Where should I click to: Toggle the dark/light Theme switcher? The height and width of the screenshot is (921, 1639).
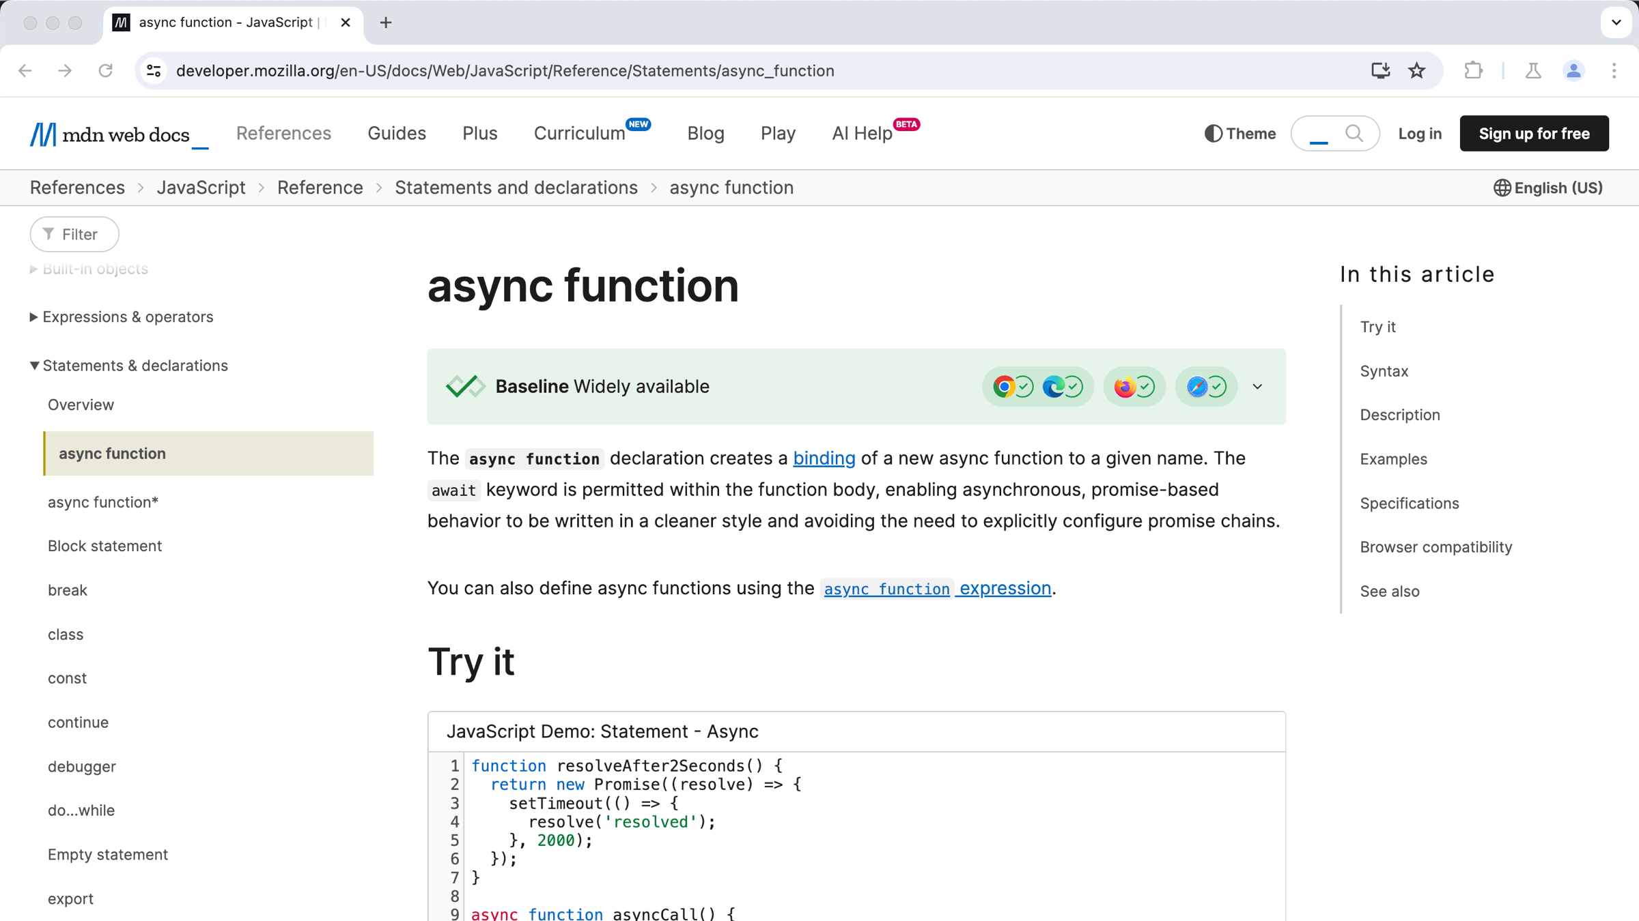(x=1238, y=133)
